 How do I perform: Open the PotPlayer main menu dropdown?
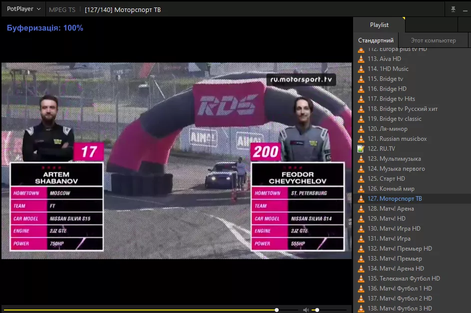point(23,9)
